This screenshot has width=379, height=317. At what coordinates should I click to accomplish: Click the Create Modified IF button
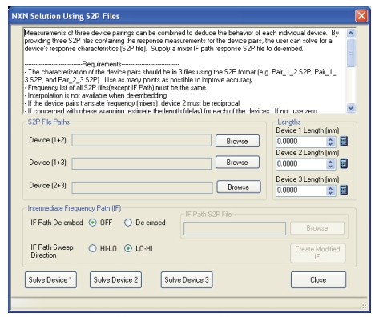coord(318,253)
